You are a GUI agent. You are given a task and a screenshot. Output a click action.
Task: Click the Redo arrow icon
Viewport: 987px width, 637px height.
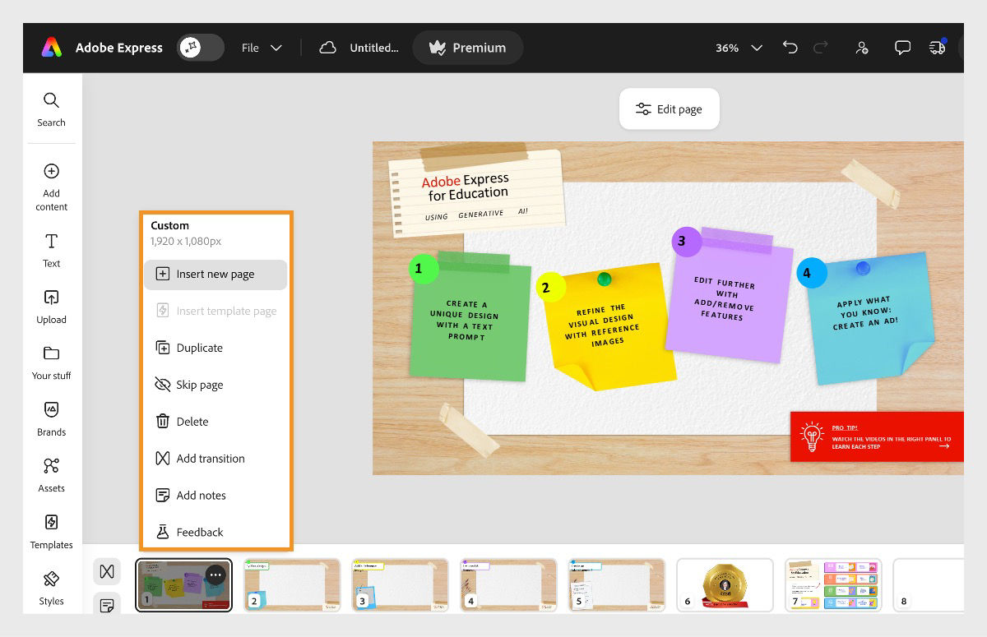tap(820, 48)
